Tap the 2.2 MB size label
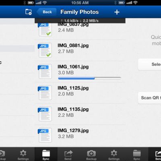 (66, 115)
